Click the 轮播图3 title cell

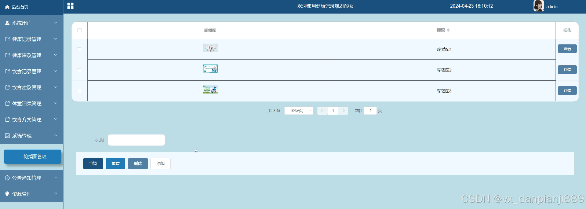click(x=444, y=91)
